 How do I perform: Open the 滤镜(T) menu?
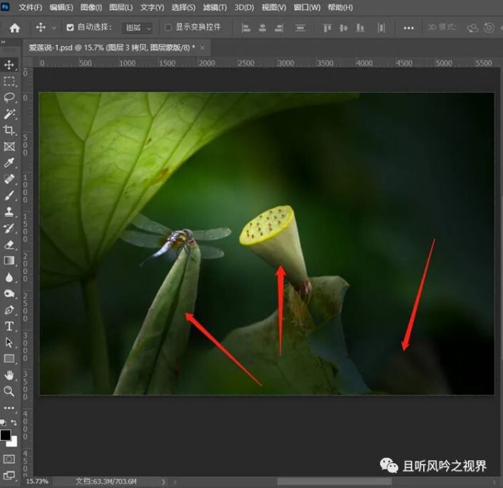point(214,7)
